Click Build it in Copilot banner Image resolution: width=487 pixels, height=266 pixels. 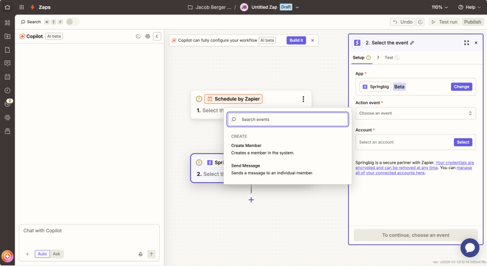tap(296, 40)
